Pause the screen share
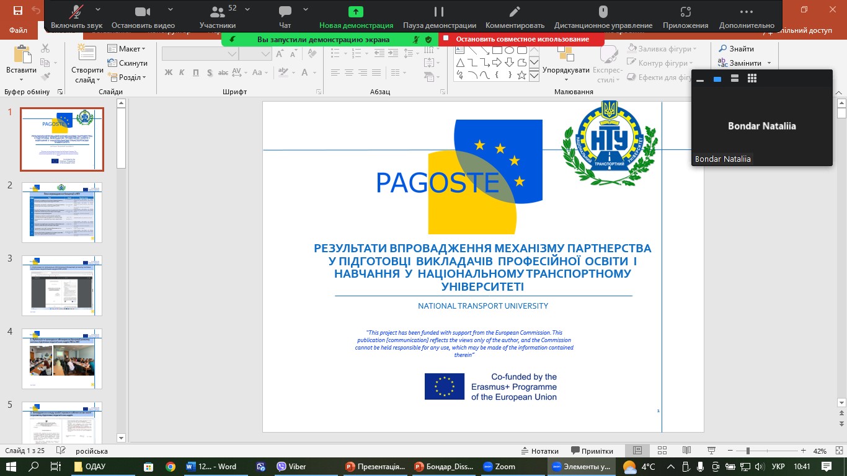 [x=439, y=16]
